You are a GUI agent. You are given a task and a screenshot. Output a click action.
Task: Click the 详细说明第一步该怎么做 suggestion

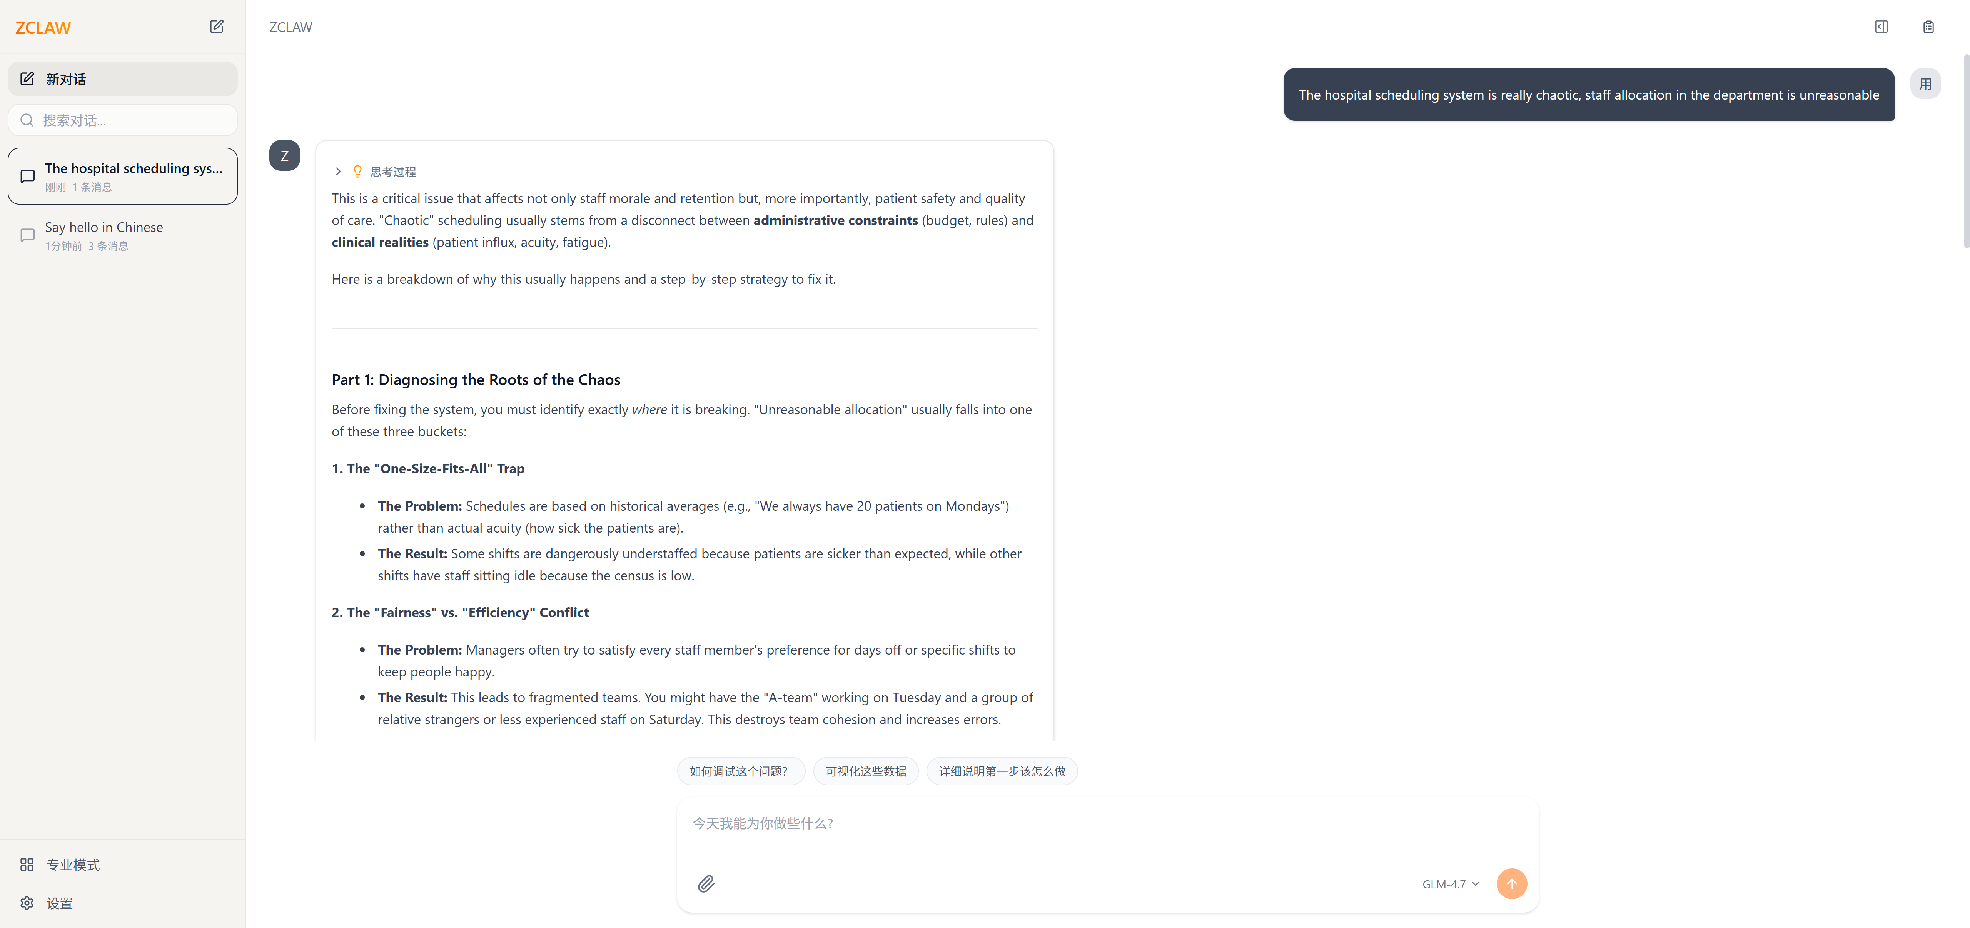1002,771
